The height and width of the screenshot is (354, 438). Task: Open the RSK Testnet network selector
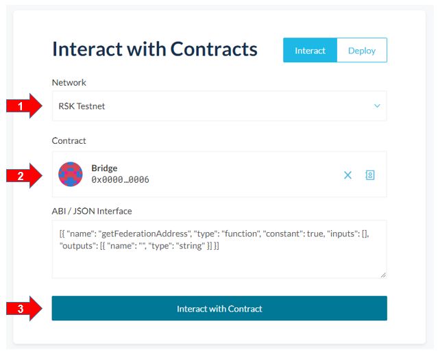206,106
